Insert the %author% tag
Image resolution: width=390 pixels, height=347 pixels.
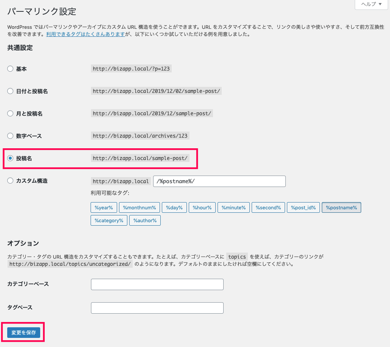(x=145, y=221)
